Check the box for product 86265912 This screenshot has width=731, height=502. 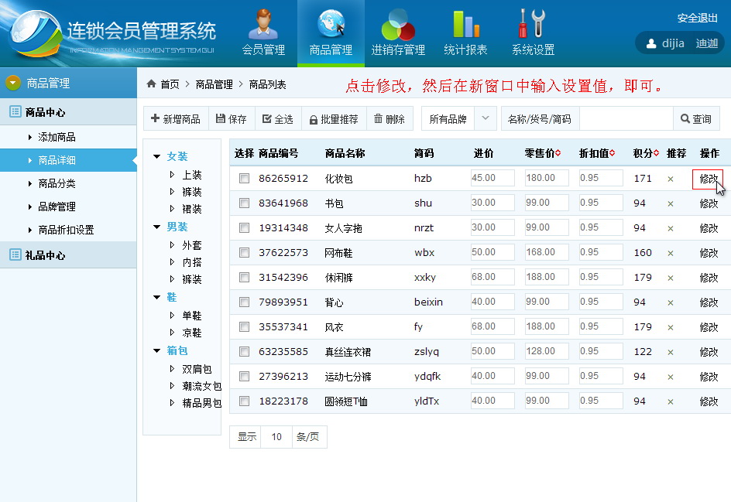[x=244, y=179]
